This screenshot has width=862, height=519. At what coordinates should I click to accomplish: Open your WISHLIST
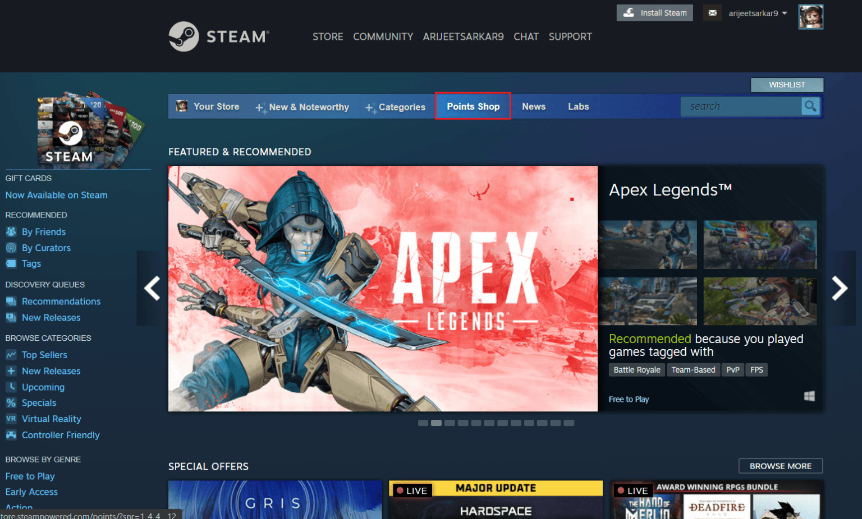tap(787, 85)
